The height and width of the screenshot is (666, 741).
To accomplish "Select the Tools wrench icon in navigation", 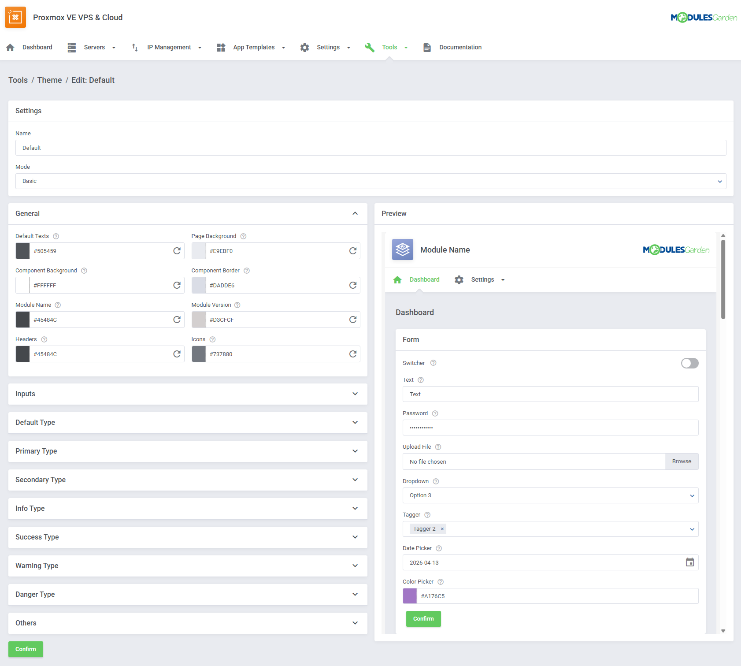I will pyautogui.click(x=369, y=47).
